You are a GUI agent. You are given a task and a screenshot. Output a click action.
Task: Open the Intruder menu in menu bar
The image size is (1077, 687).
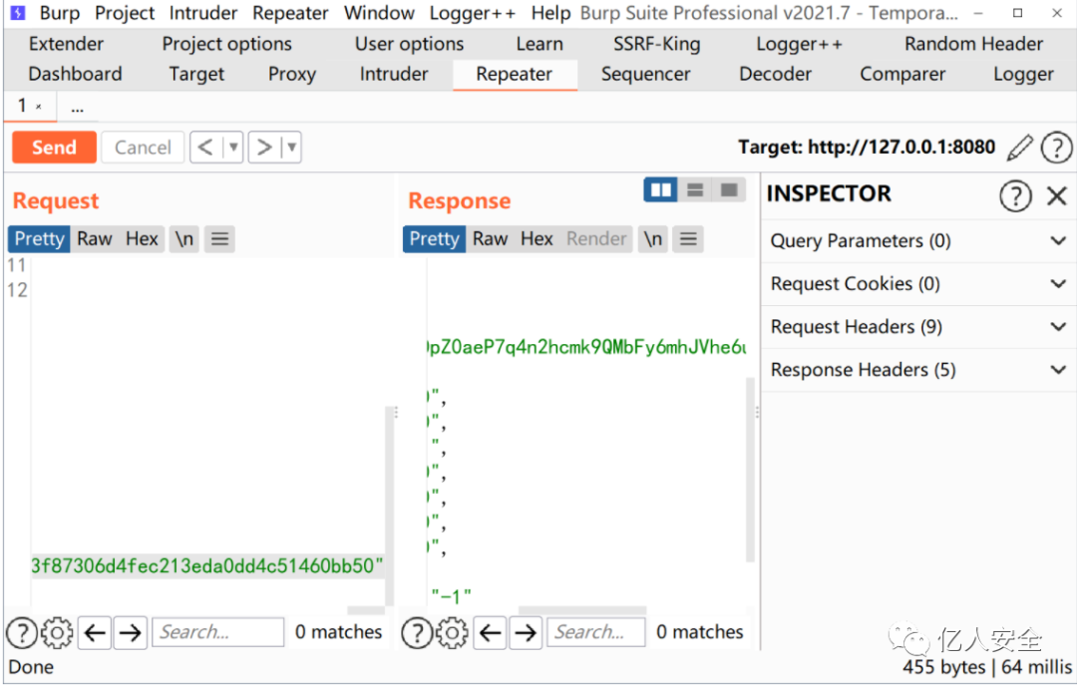click(203, 13)
